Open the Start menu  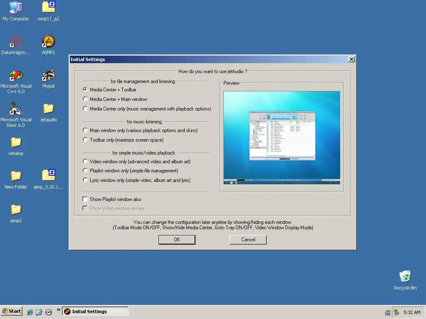coord(11,312)
